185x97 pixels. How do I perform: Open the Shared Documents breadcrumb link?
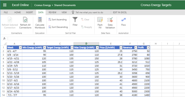pyautogui.click(x=65, y=5)
